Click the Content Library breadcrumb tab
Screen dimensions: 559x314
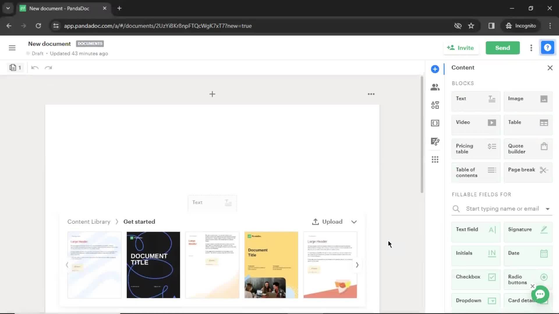(x=88, y=222)
